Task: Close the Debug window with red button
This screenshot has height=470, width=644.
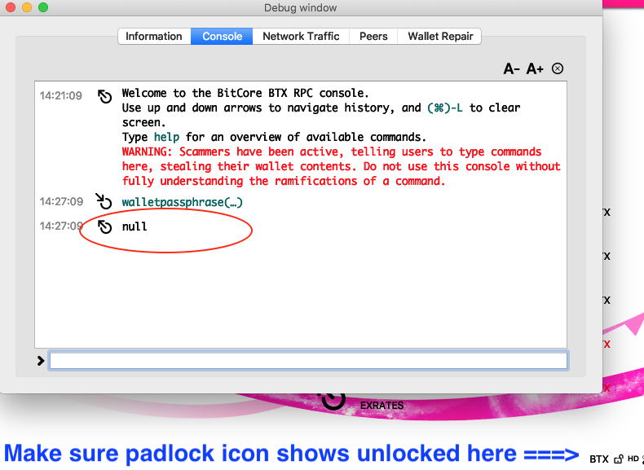Action: [11, 7]
